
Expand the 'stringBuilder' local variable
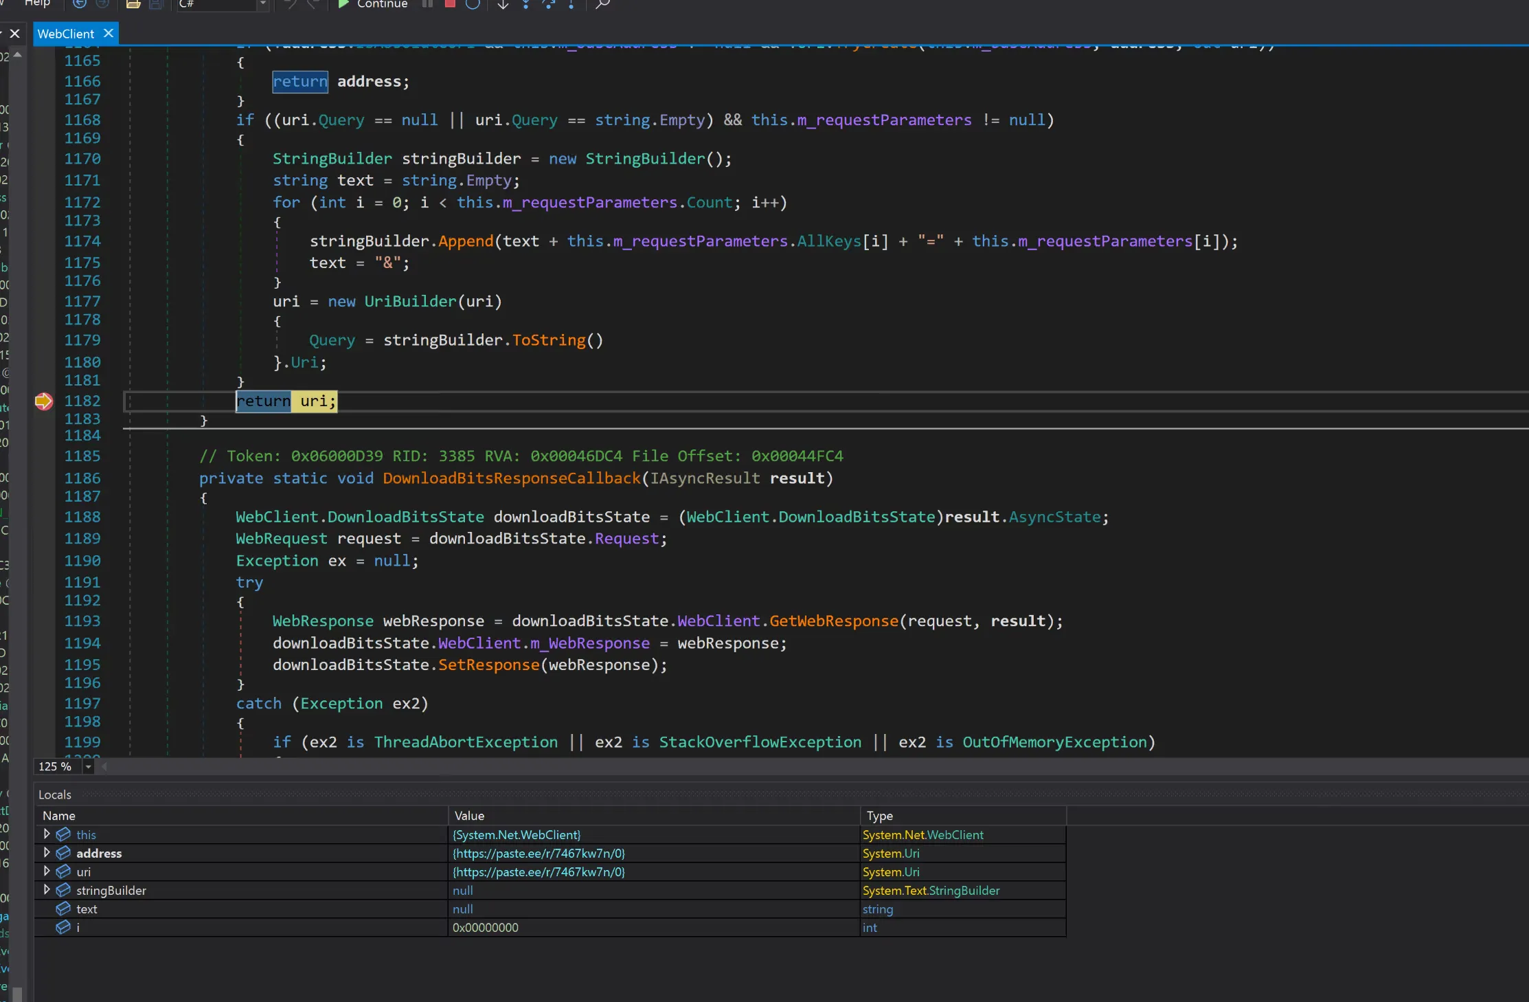[47, 890]
